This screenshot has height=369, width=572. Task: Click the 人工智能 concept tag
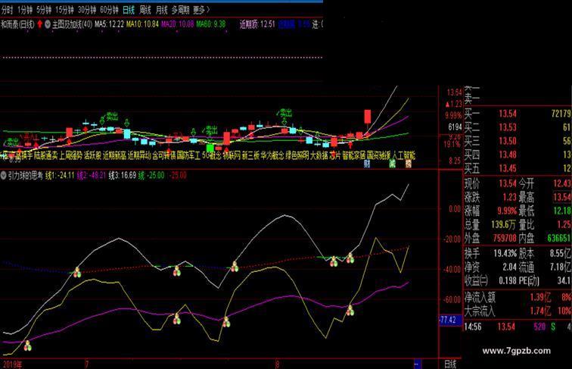coord(403,156)
